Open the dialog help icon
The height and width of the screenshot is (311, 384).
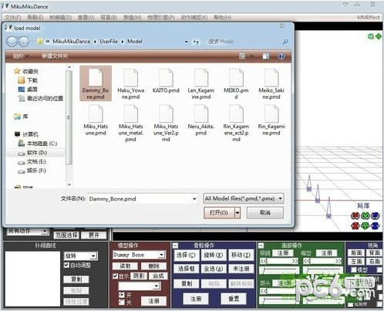(x=281, y=56)
